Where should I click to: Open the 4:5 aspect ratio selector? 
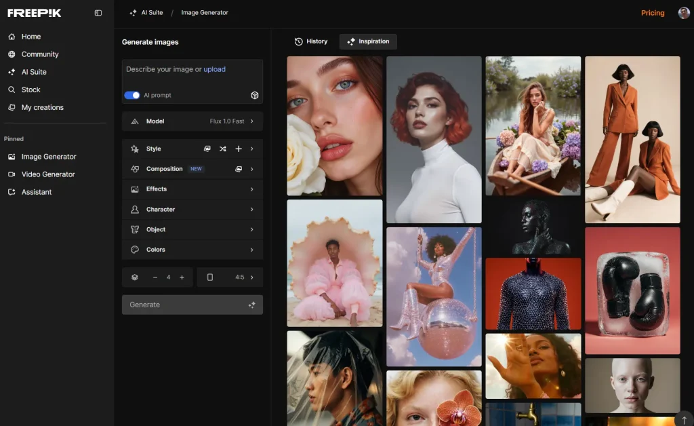pyautogui.click(x=230, y=277)
